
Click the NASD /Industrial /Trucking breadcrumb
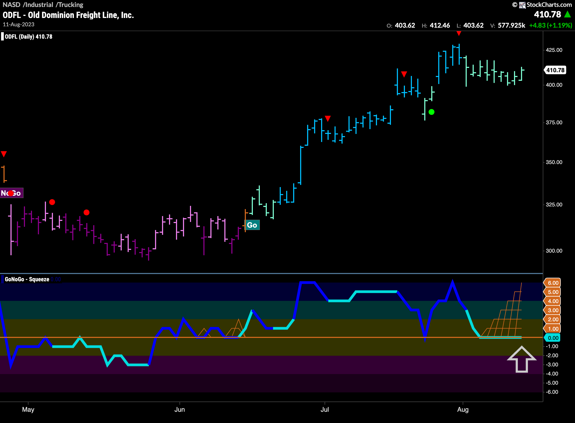coord(43,5)
